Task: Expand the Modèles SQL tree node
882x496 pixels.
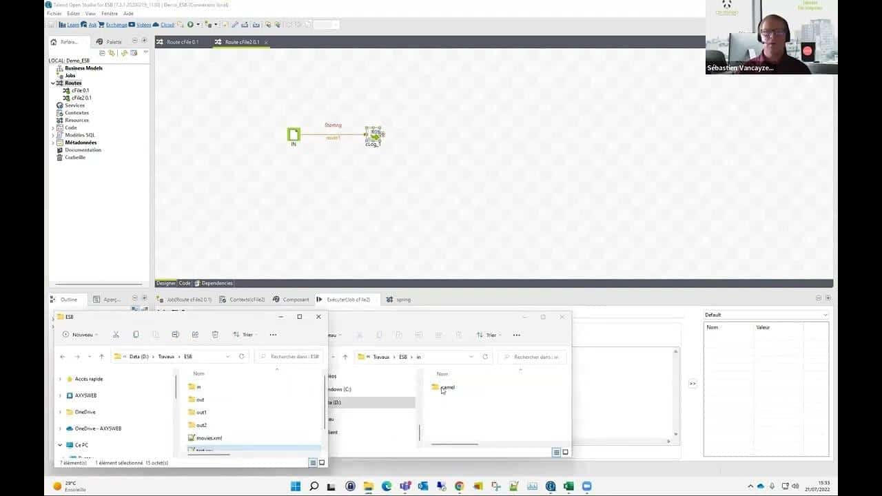Action: click(53, 136)
